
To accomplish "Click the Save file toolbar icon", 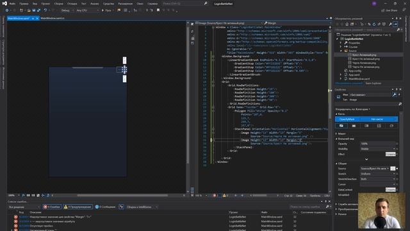I will 34,10.
